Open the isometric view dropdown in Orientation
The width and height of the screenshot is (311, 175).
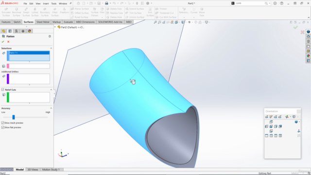pos(299,122)
